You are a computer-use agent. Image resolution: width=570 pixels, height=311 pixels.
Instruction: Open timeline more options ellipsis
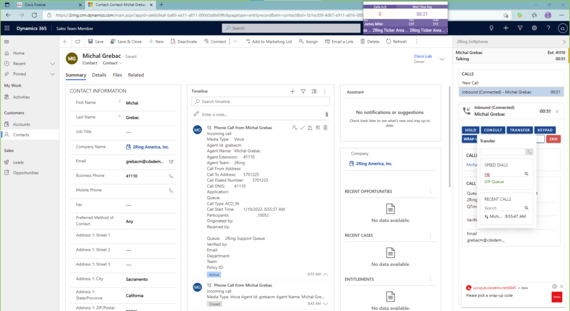(x=325, y=92)
